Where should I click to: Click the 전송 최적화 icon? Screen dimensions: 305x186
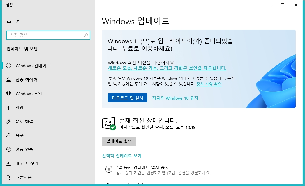tap(9, 79)
